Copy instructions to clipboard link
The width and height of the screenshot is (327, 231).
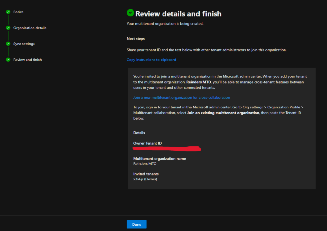tap(151, 60)
